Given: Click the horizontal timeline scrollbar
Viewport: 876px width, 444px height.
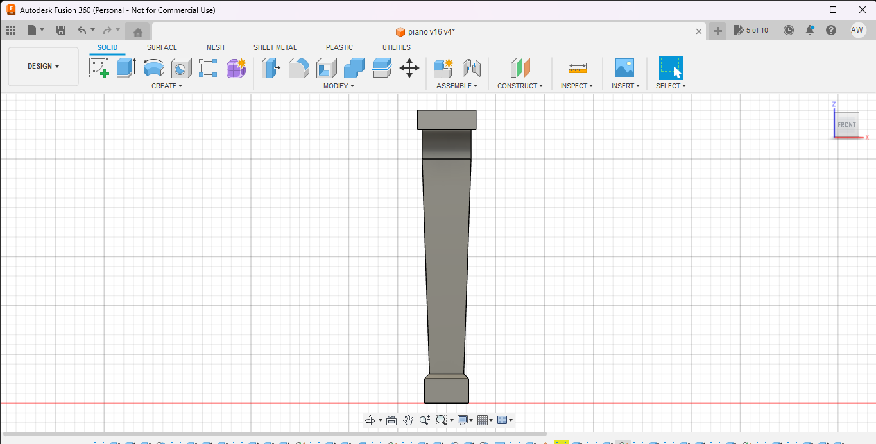Looking at the screenshot, I should click(x=276, y=434).
